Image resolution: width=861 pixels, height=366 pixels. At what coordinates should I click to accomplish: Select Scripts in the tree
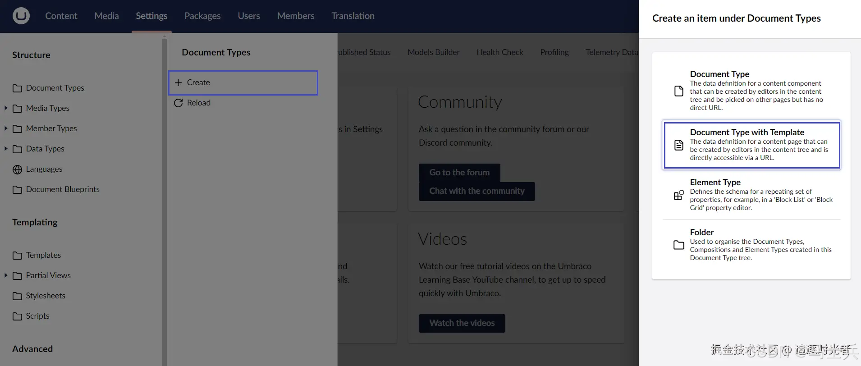pos(37,316)
